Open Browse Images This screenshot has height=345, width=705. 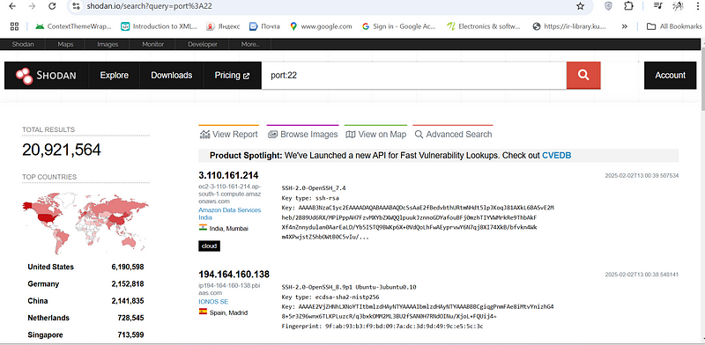click(302, 134)
